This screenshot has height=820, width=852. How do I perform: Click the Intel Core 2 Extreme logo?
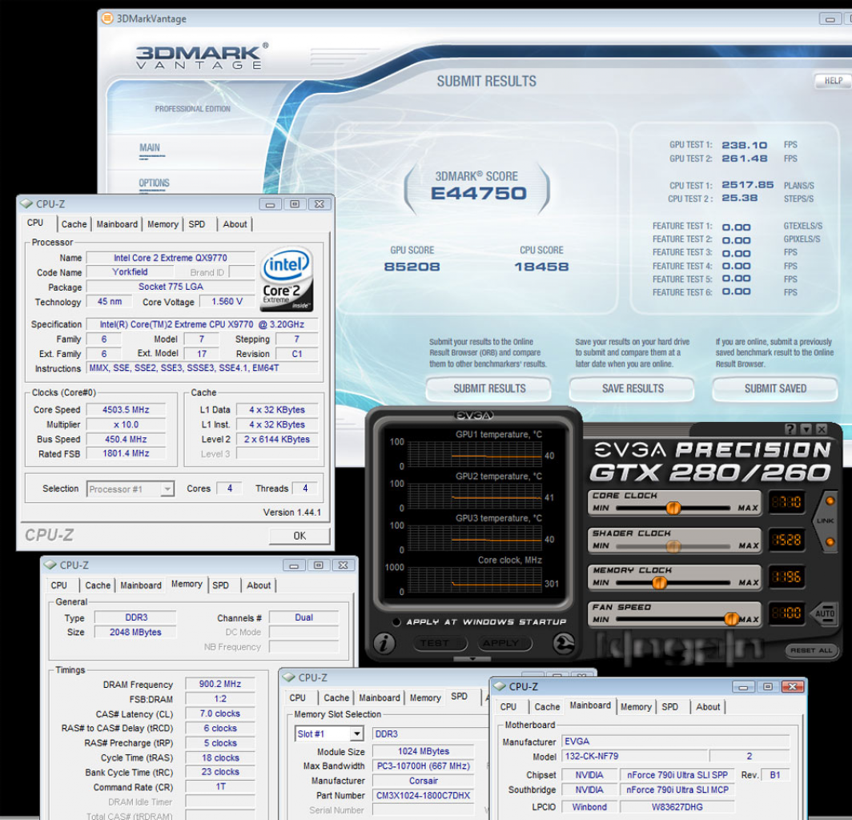[x=287, y=279]
